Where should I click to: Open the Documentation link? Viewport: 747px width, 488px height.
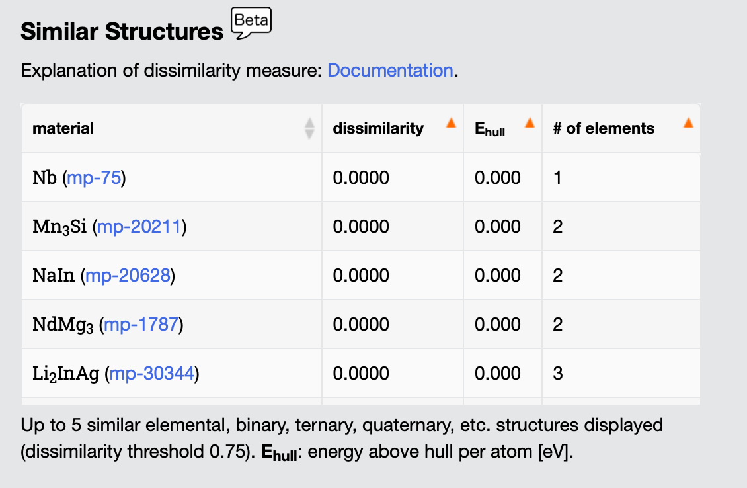tap(390, 70)
